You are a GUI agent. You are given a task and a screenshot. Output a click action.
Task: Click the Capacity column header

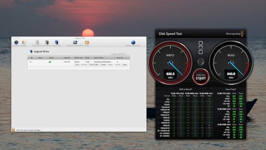click(67, 58)
